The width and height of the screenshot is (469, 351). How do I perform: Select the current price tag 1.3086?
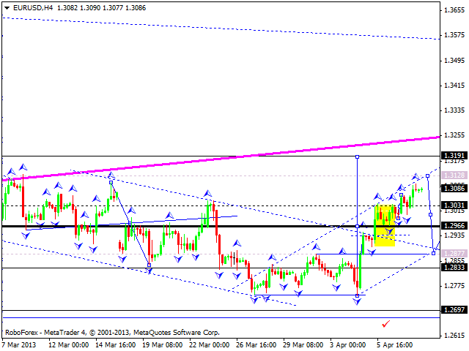454,188
